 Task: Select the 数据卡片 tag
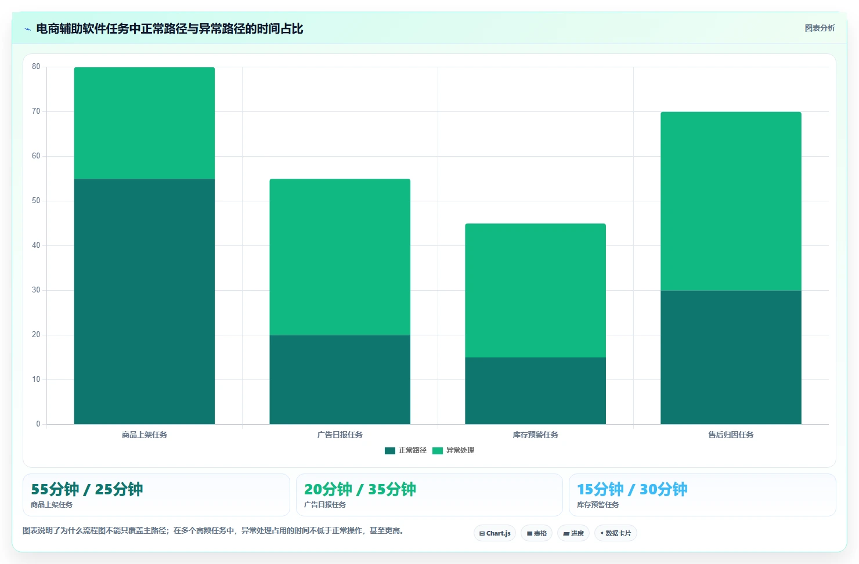pos(616,533)
